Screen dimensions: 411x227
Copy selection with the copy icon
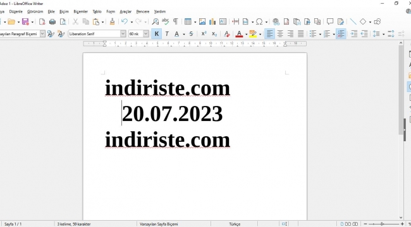(86, 21)
